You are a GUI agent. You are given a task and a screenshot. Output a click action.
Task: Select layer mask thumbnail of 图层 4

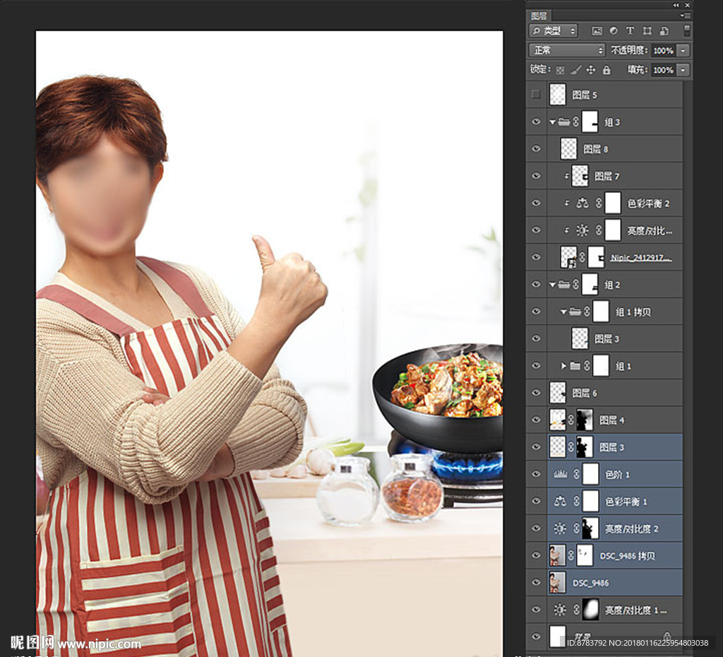585,420
